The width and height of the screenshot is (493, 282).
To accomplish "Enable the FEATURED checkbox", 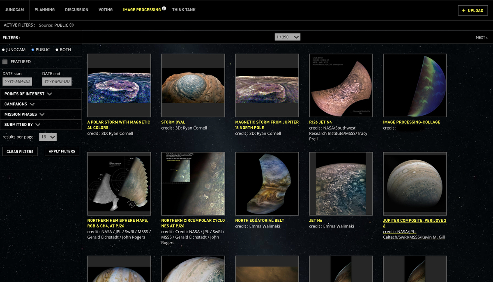I will pos(5,62).
